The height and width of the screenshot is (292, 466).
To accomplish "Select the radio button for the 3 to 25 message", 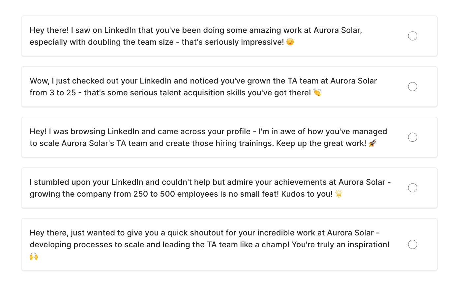I will pyautogui.click(x=413, y=86).
